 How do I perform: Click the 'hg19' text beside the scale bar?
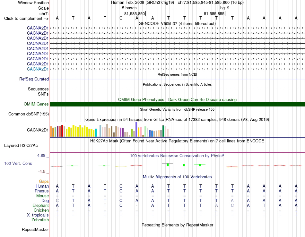225,8
